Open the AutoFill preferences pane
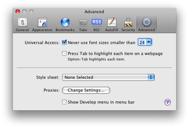The width and height of the screenshot is (189, 128). click(112, 24)
